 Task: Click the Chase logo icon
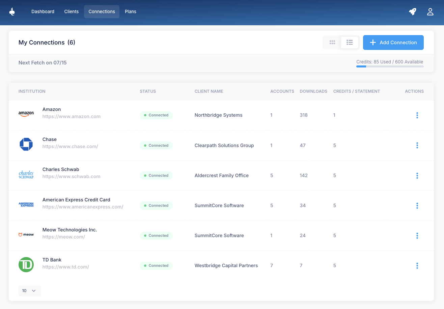pyautogui.click(x=26, y=144)
